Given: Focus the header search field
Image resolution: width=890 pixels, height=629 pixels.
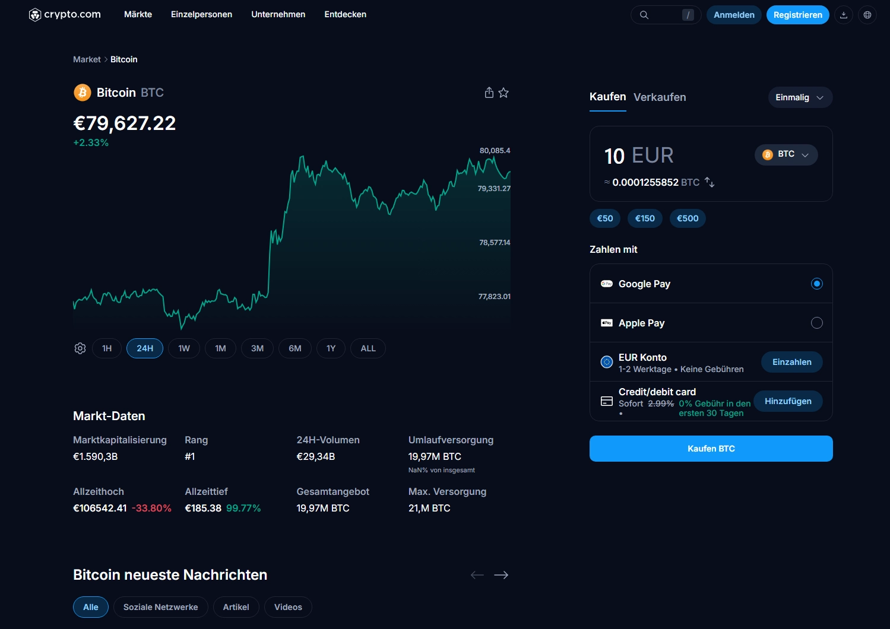Looking at the screenshot, I should [x=666, y=15].
